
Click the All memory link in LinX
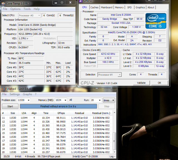pyautogui.click(x=71, y=100)
